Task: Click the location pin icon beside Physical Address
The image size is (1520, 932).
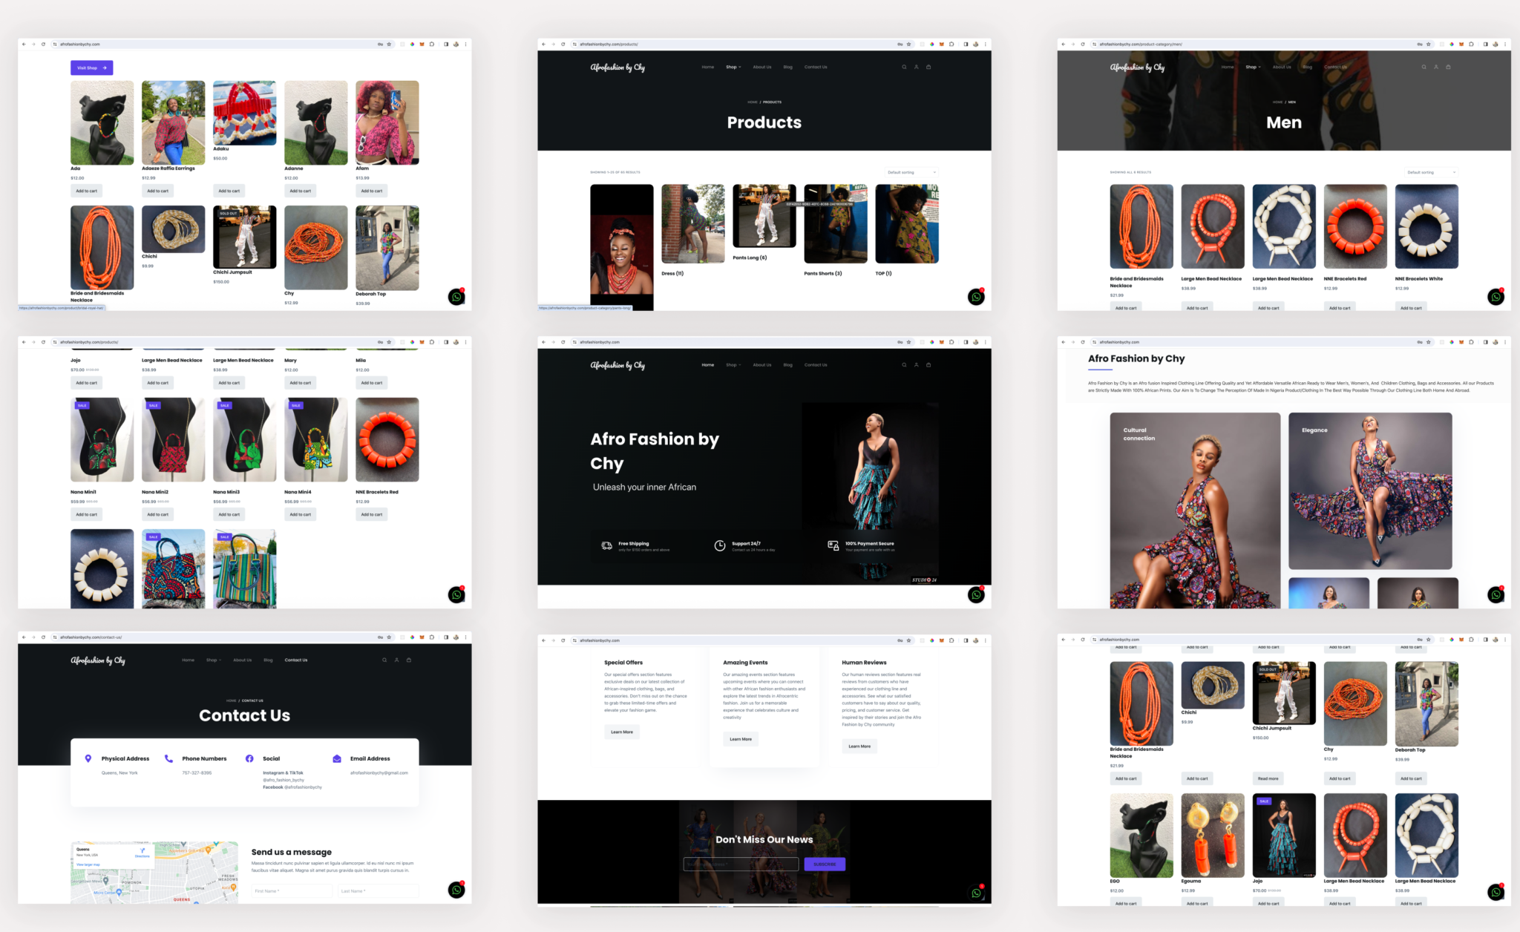Action: click(89, 758)
